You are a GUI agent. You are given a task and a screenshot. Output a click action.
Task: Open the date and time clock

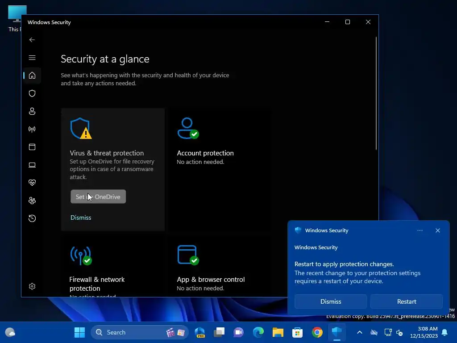[424, 332]
